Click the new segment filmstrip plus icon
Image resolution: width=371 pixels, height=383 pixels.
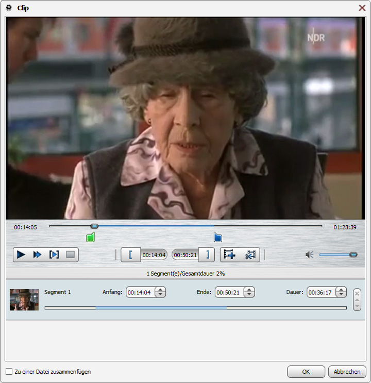230,255
